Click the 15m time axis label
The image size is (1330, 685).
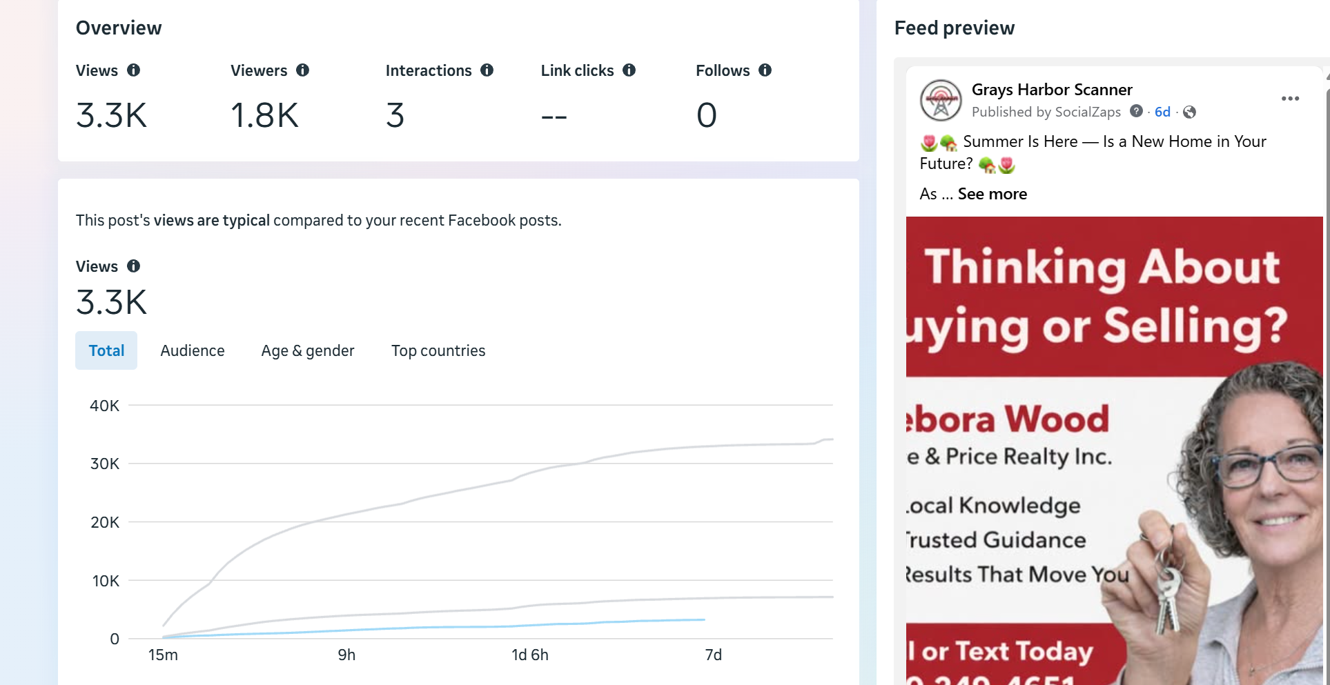coord(163,655)
